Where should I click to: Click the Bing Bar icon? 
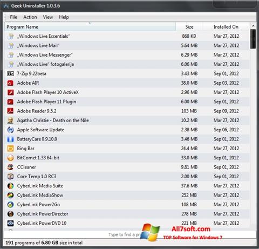pyautogui.click(x=10, y=149)
